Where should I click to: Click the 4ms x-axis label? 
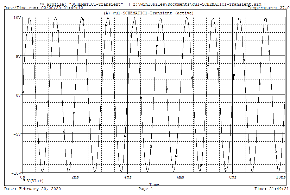pyautogui.click(x=128, y=177)
